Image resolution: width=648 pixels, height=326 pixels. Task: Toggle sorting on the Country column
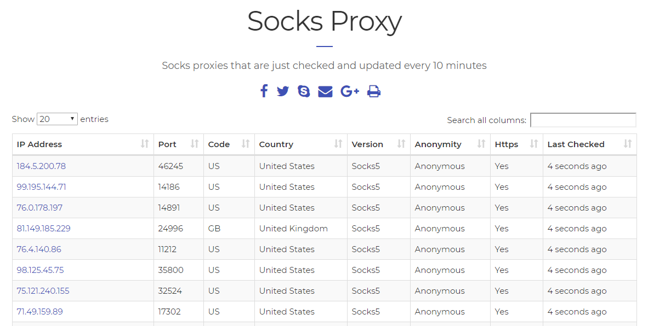[338, 144]
